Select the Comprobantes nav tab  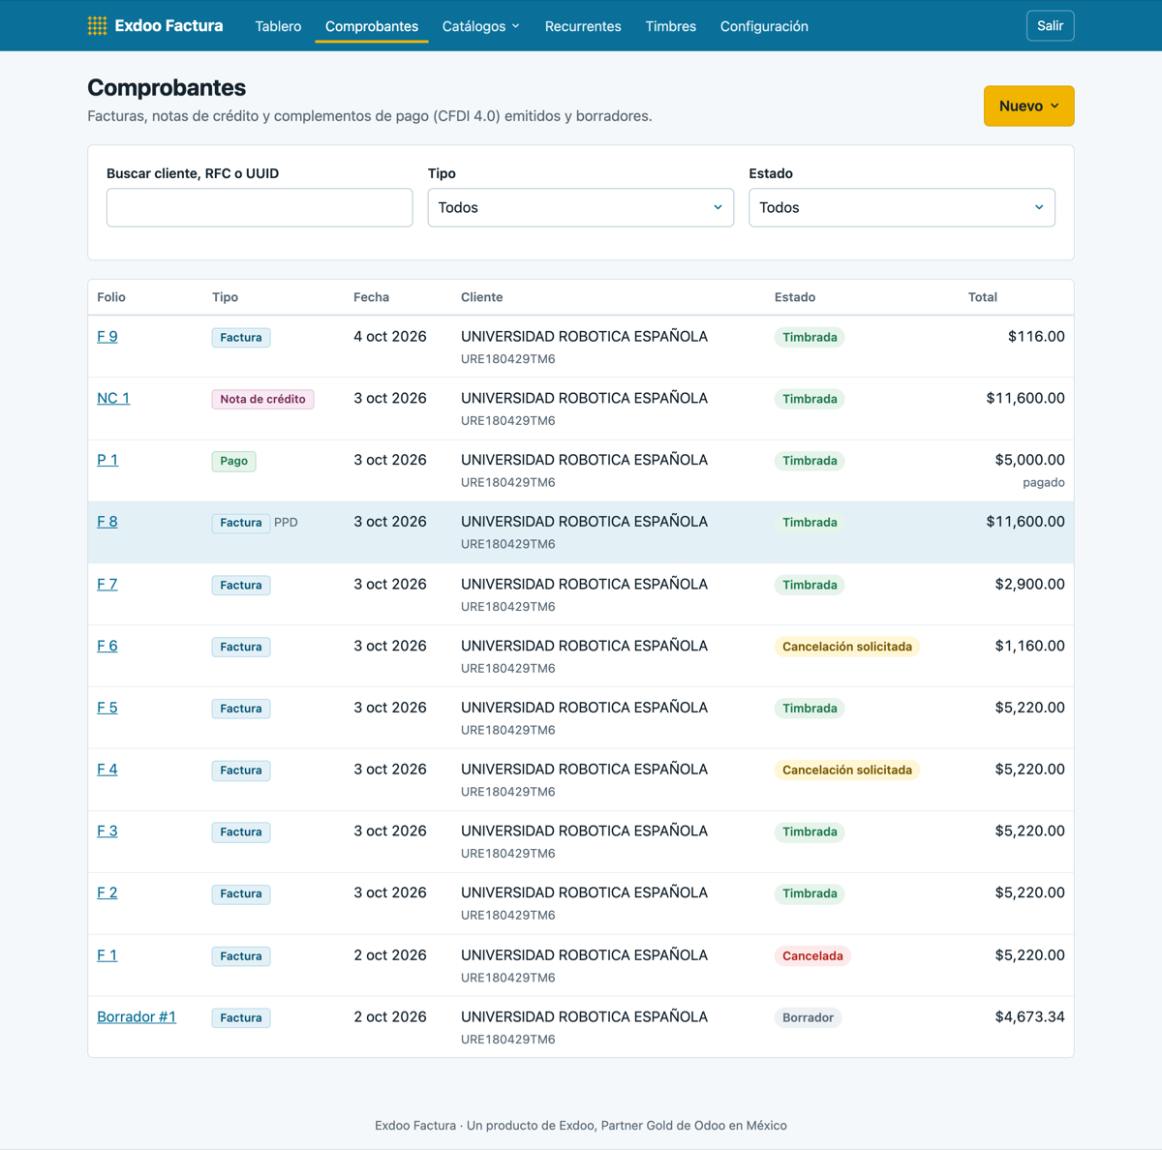[x=372, y=26]
